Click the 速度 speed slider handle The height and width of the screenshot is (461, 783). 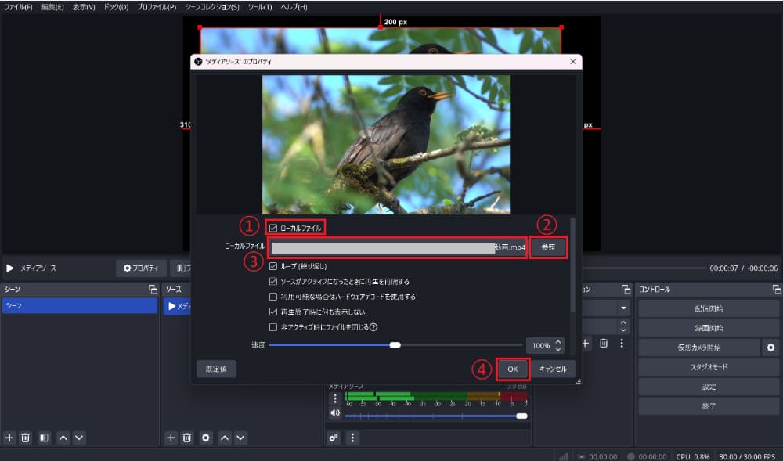pyautogui.click(x=395, y=344)
